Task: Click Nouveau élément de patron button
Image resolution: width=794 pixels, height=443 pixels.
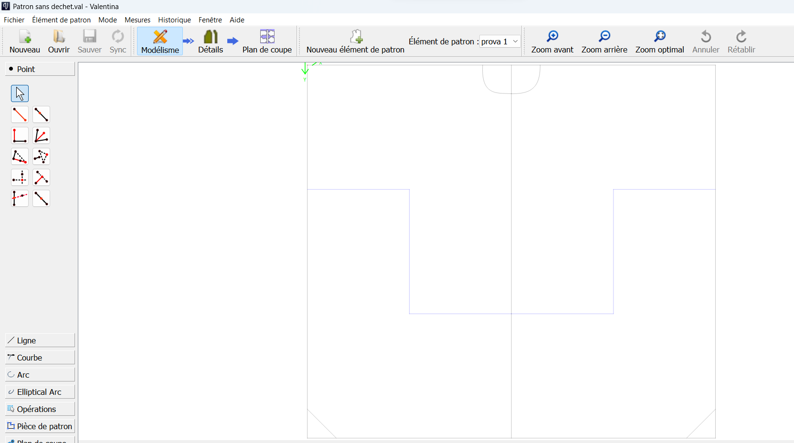Action: coord(355,41)
